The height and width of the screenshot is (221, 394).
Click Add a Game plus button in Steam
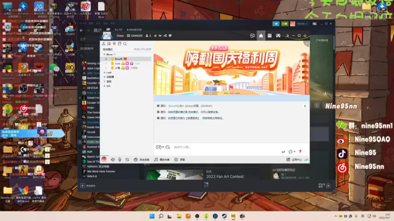coord(83,186)
